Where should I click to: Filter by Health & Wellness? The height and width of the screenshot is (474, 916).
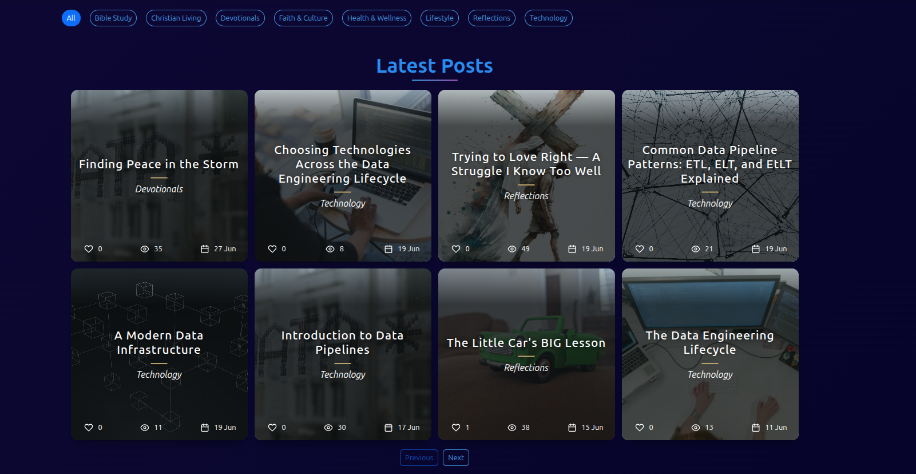click(376, 18)
